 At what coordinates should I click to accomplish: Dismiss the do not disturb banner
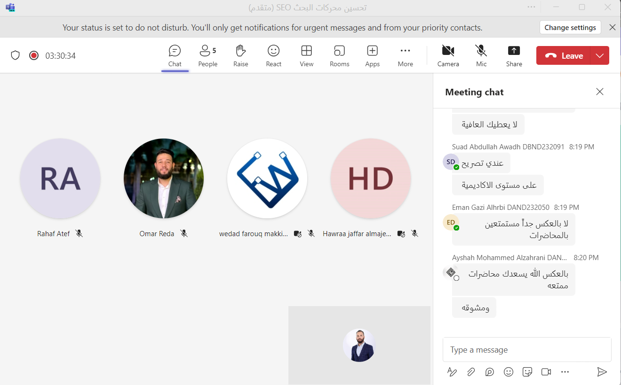(x=613, y=27)
